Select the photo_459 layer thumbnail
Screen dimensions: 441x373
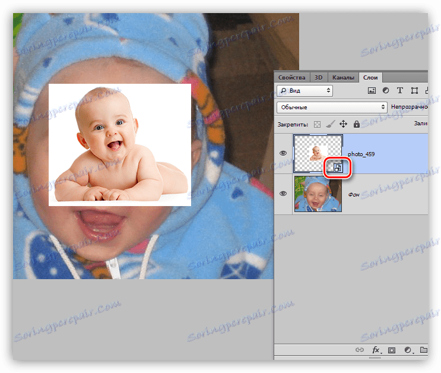pyautogui.click(x=318, y=153)
